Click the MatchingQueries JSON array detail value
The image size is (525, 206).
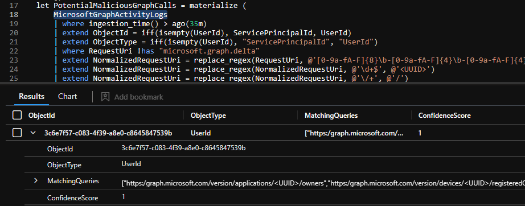tap(323, 183)
